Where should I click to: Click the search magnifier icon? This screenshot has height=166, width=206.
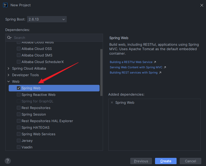click(9, 38)
